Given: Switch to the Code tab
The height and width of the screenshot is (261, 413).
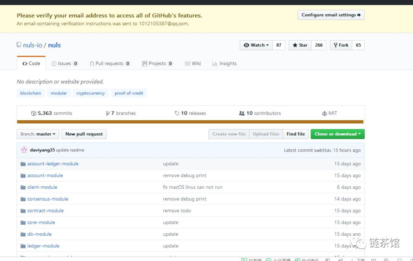Looking at the screenshot, I should click(31, 64).
